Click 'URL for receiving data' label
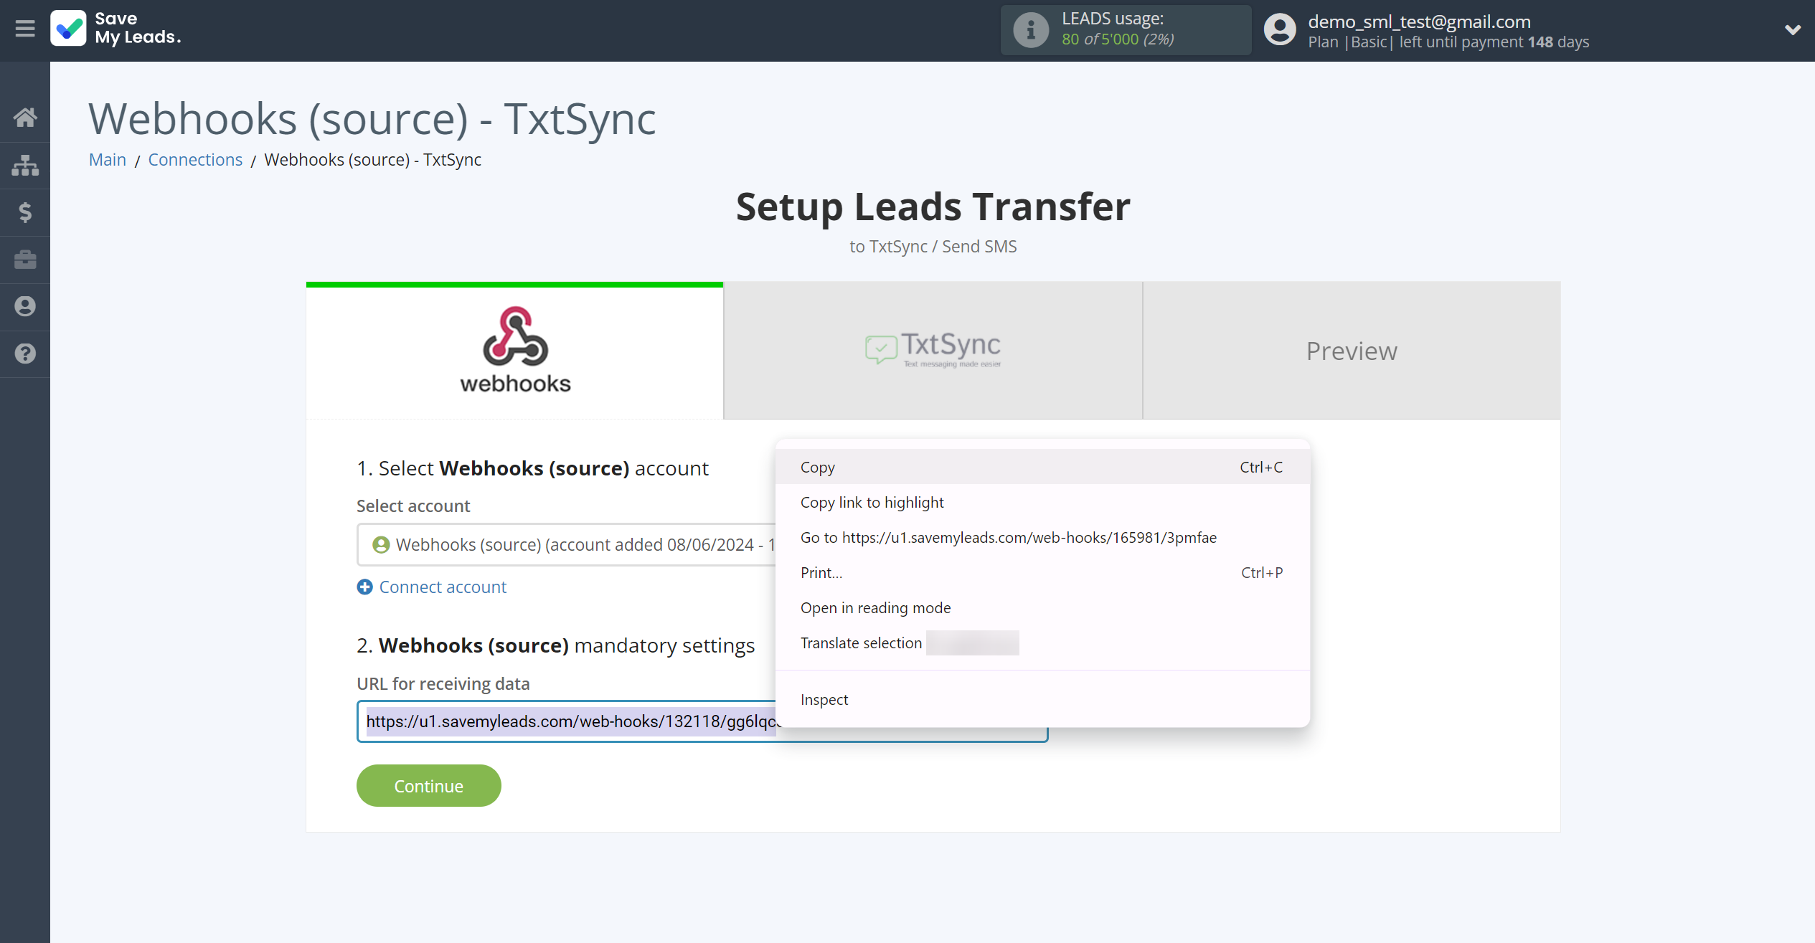Viewport: 1815px width, 943px height. [443, 683]
